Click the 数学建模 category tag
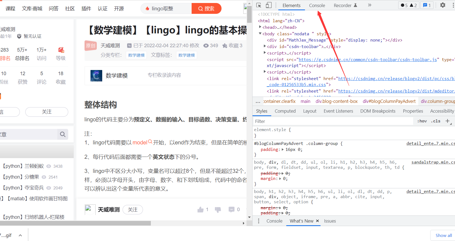 136,55
